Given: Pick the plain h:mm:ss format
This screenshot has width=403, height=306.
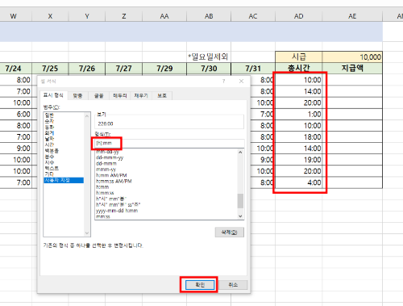Looking at the screenshot, I should [105, 193].
